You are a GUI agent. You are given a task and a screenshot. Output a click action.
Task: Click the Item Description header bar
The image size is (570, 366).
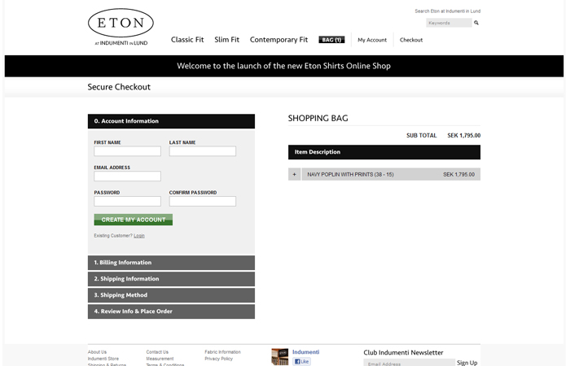tap(384, 152)
